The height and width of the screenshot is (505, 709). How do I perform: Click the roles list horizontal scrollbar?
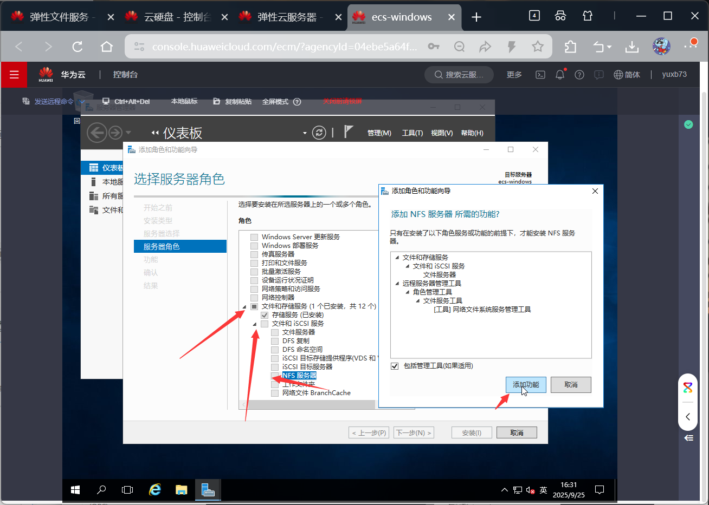[x=311, y=404]
